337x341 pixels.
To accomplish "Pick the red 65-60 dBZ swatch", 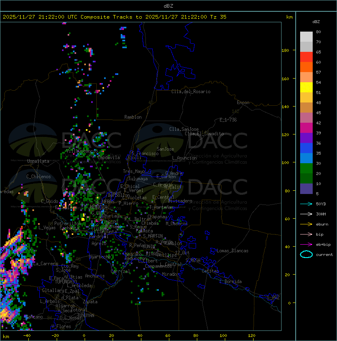I will (x=306, y=57).
